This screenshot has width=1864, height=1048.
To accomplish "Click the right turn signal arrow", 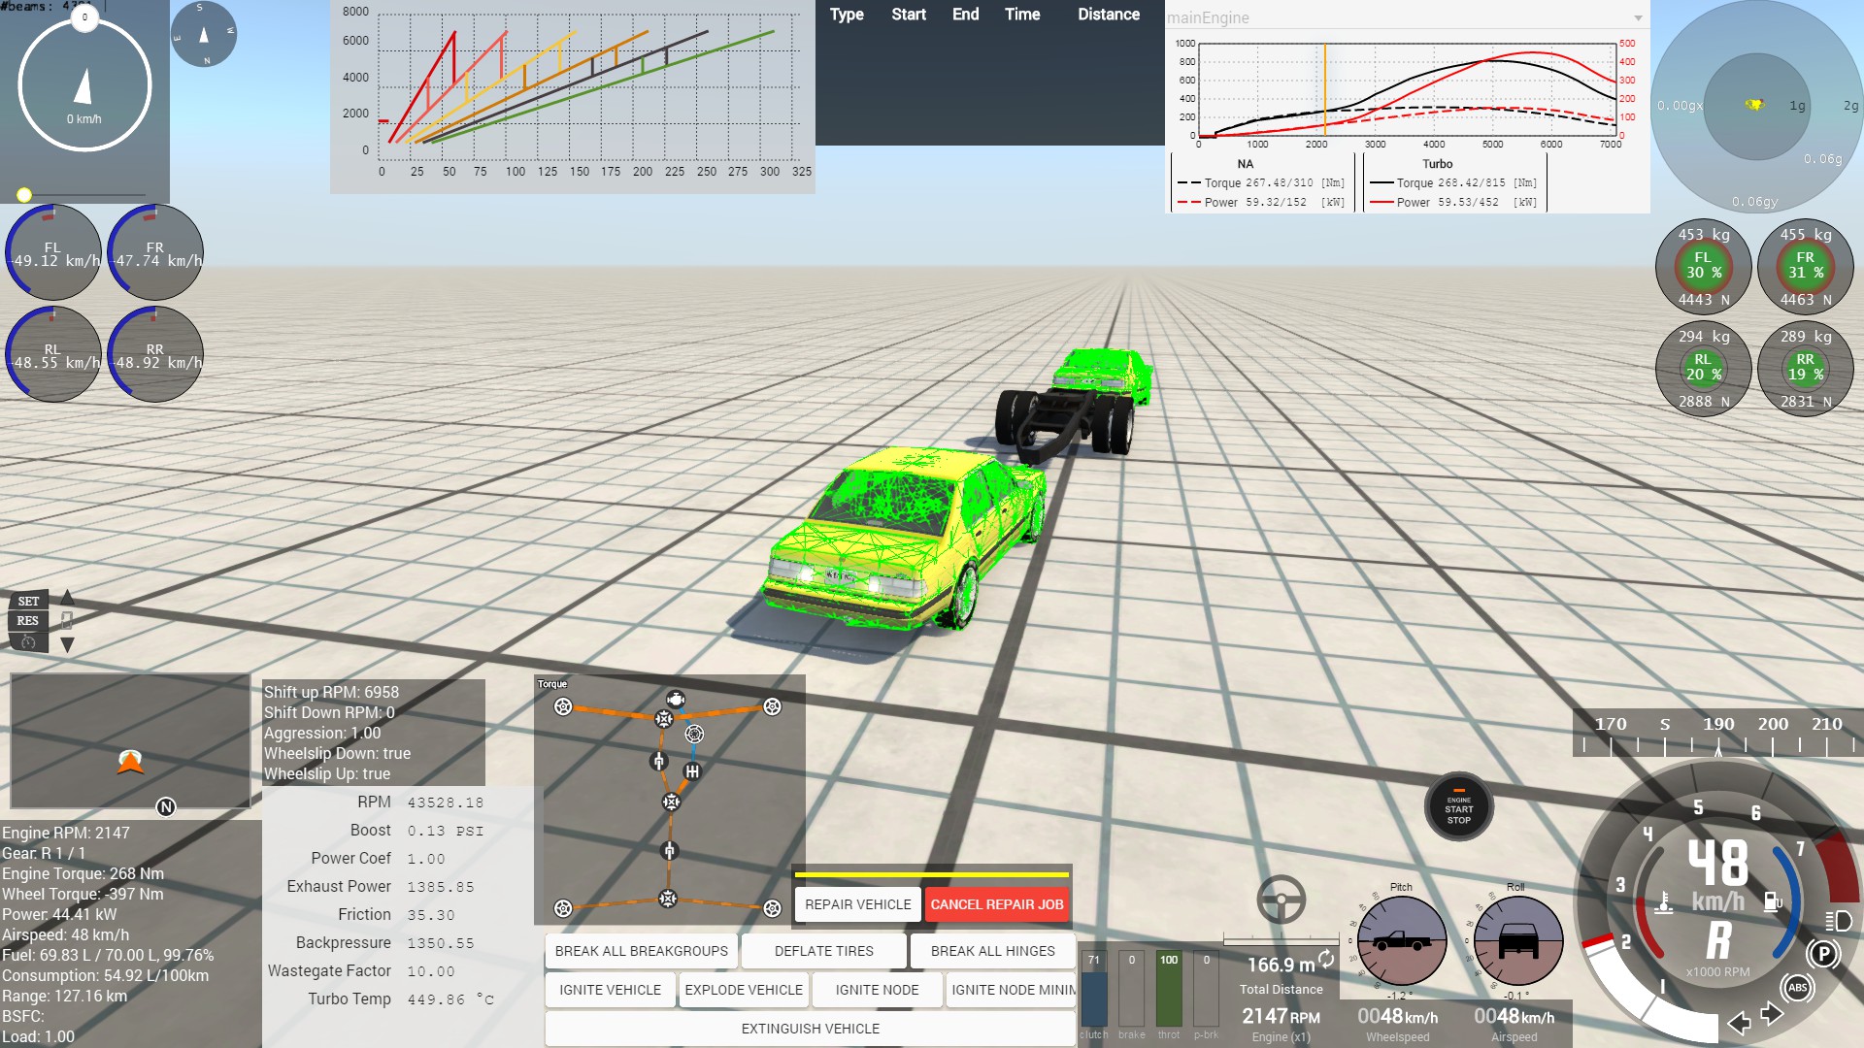I will point(1772,1014).
